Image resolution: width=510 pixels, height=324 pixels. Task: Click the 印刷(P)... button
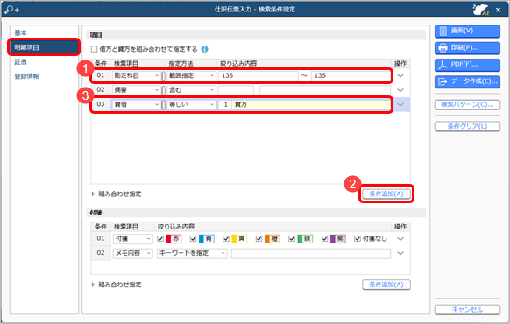tap(467, 48)
